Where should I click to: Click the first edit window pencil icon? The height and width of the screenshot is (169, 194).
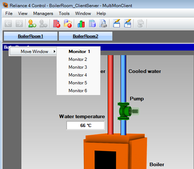(117, 23)
